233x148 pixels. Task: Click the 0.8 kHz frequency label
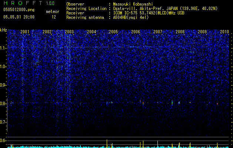[3, 104]
